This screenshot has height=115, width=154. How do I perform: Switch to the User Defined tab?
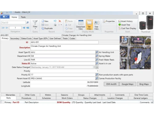click(x=55, y=38)
